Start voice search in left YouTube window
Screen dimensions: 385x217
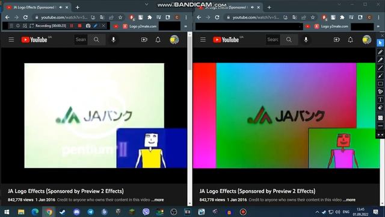click(114, 40)
